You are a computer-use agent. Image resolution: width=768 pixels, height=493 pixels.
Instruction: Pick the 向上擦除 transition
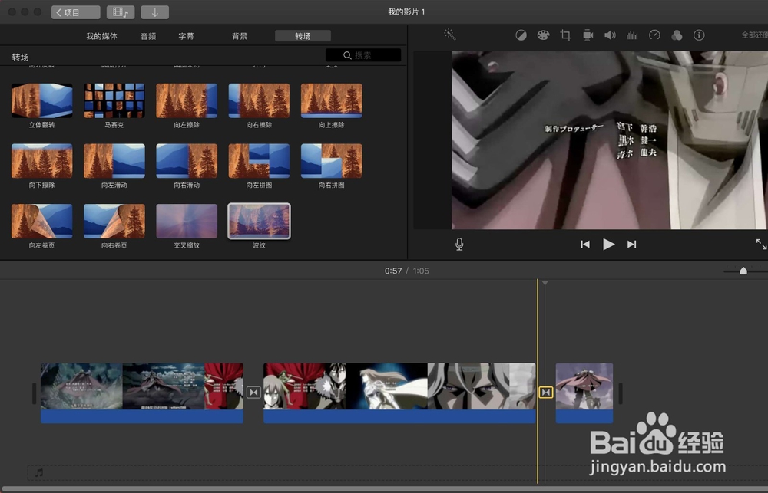[332, 100]
